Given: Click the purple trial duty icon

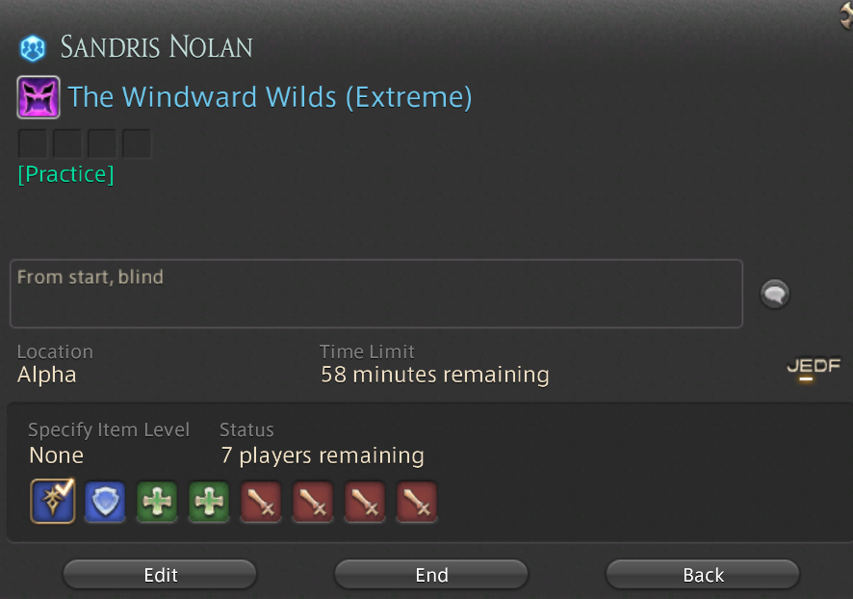Looking at the screenshot, I should pos(39,97).
